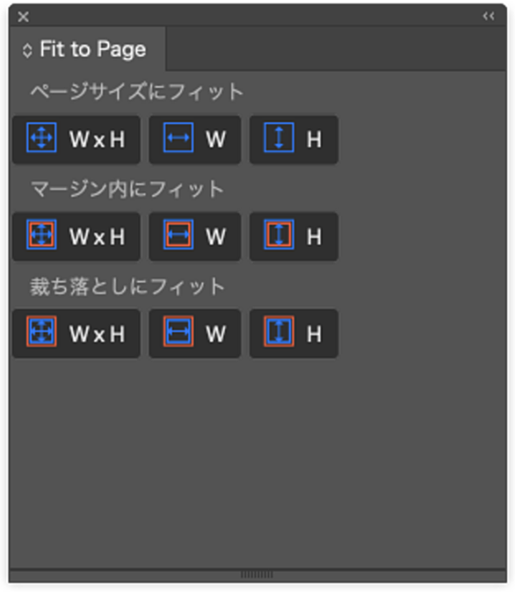Click the H label under 裁ち落としにフィット
Screen dimensions: 515x594
pos(314,334)
